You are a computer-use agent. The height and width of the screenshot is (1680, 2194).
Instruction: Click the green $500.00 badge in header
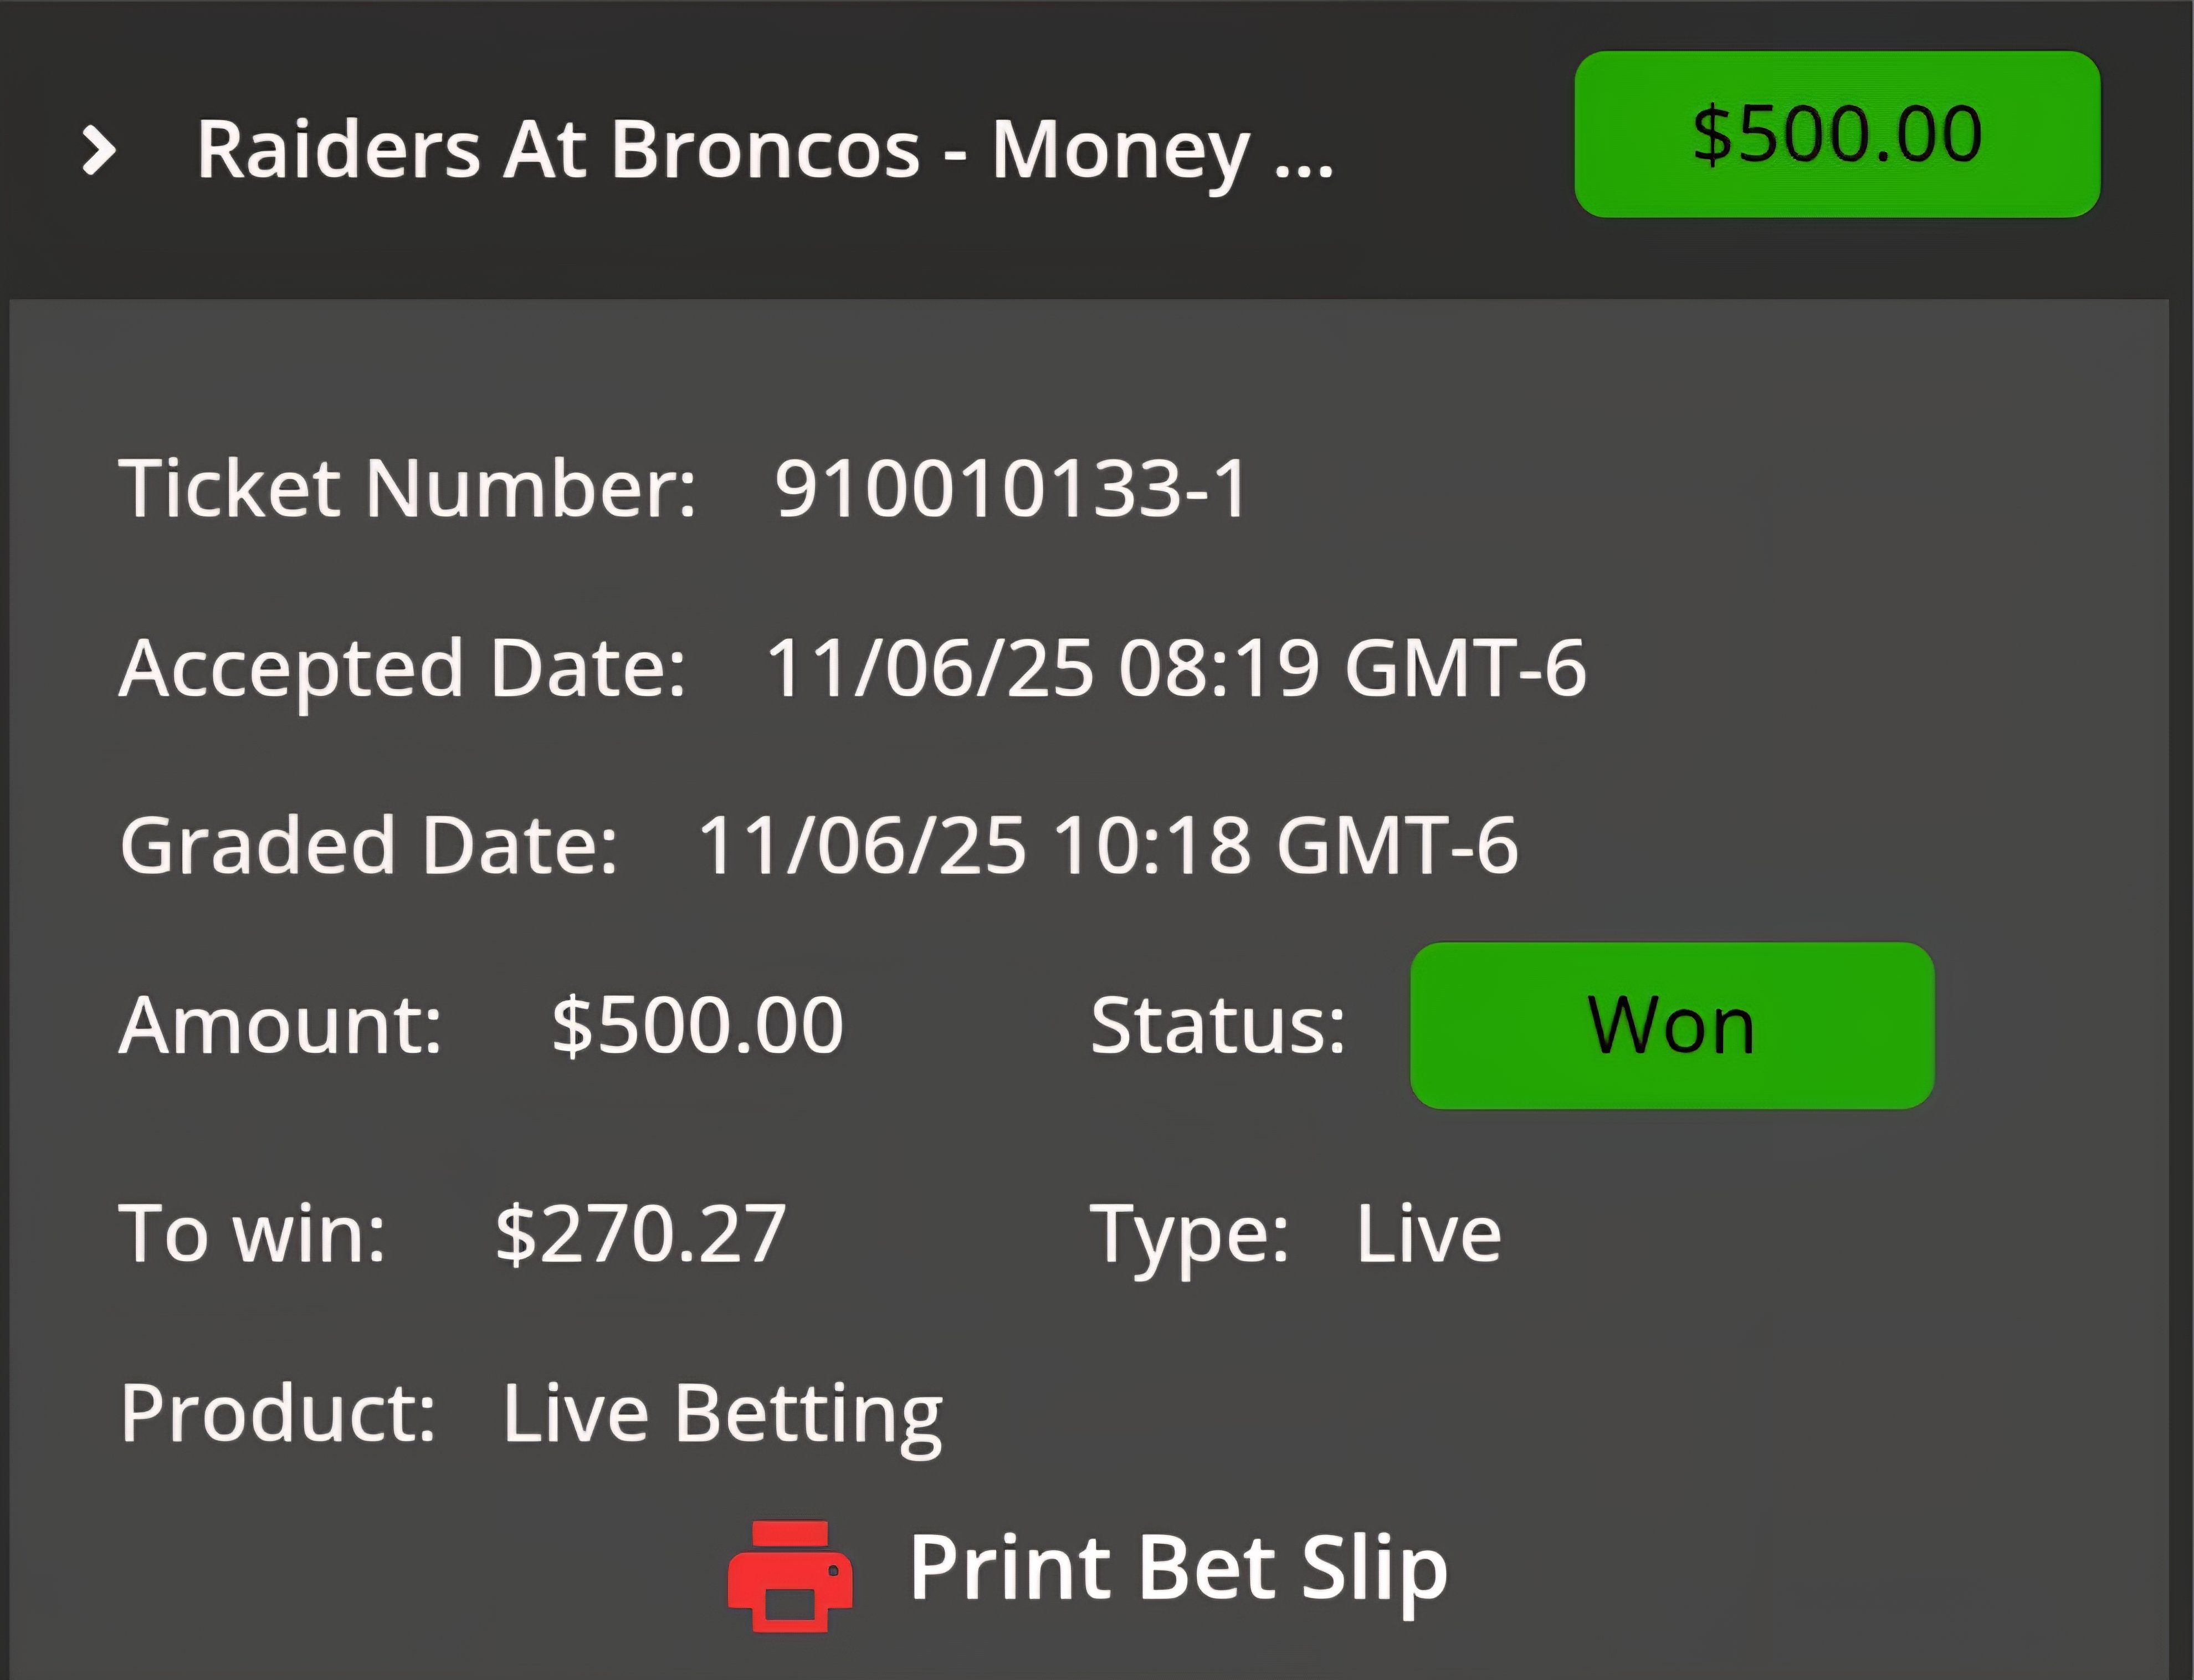pyautogui.click(x=1837, y=135)
